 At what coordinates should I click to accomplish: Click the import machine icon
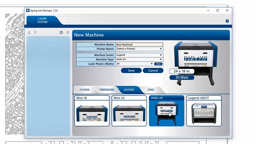click(35, 32)
